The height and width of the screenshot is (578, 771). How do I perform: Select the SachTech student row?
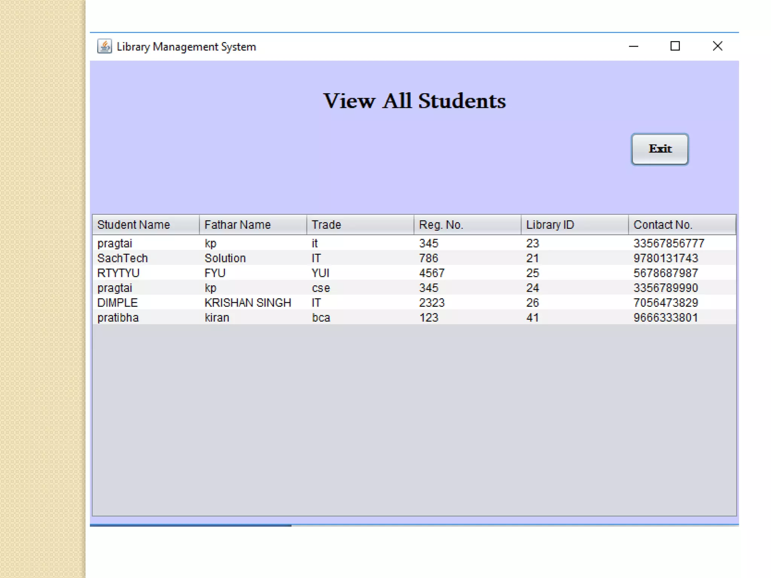123,258
